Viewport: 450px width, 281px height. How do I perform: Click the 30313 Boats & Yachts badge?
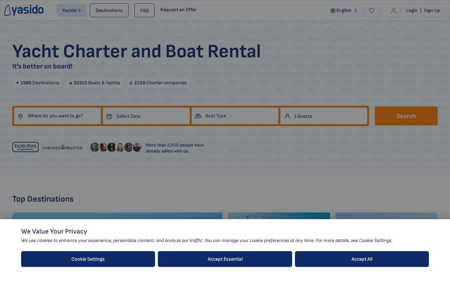click(94, 83)
